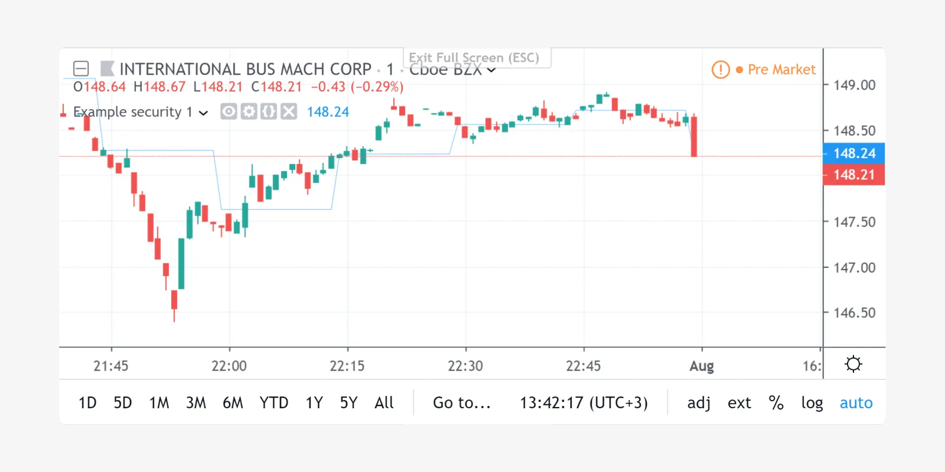Toggle ext extended hours
This screenshot has width=945, height=472.
739,403
